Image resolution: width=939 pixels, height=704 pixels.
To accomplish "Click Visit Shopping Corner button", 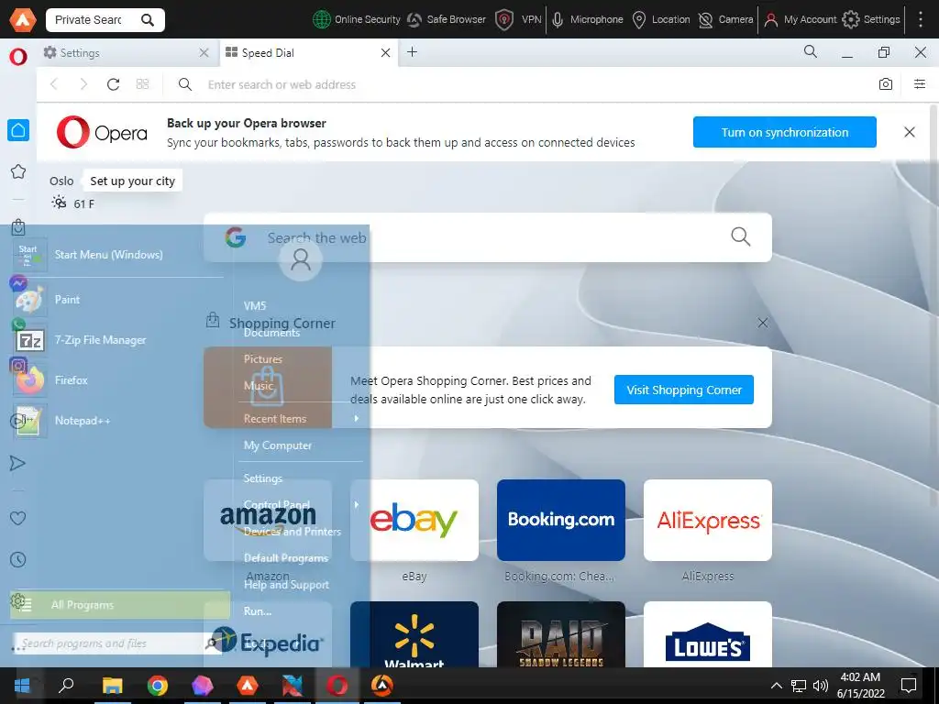I will coord(684,390).
